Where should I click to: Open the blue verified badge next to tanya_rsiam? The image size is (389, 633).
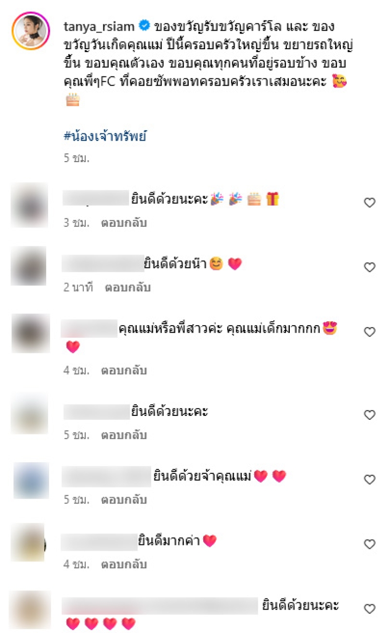coord(144,25)
